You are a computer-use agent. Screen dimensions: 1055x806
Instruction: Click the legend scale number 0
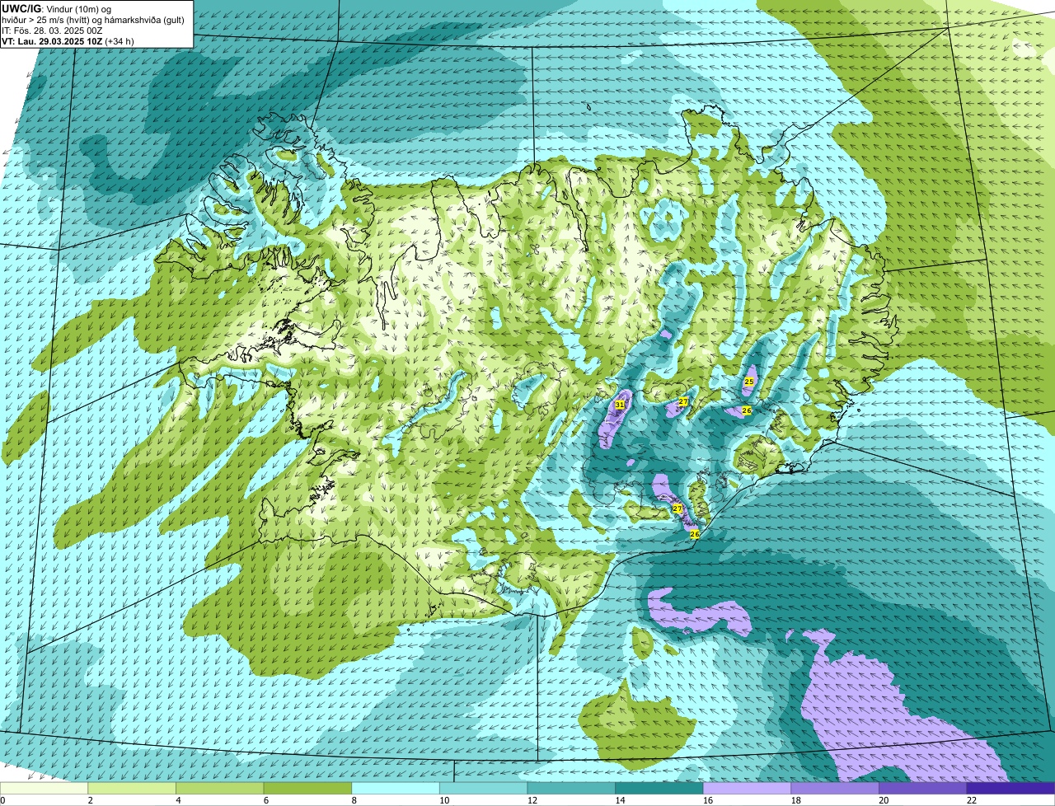click(2, 800)
